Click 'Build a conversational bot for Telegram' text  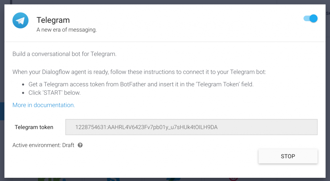(64, 54)
